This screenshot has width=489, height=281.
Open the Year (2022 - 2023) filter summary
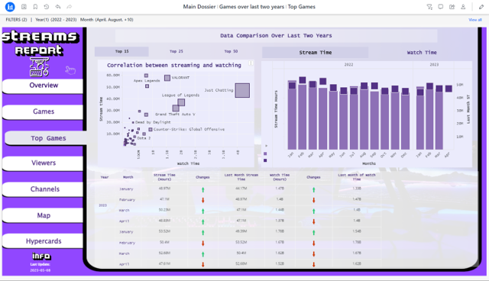(56, 20)
